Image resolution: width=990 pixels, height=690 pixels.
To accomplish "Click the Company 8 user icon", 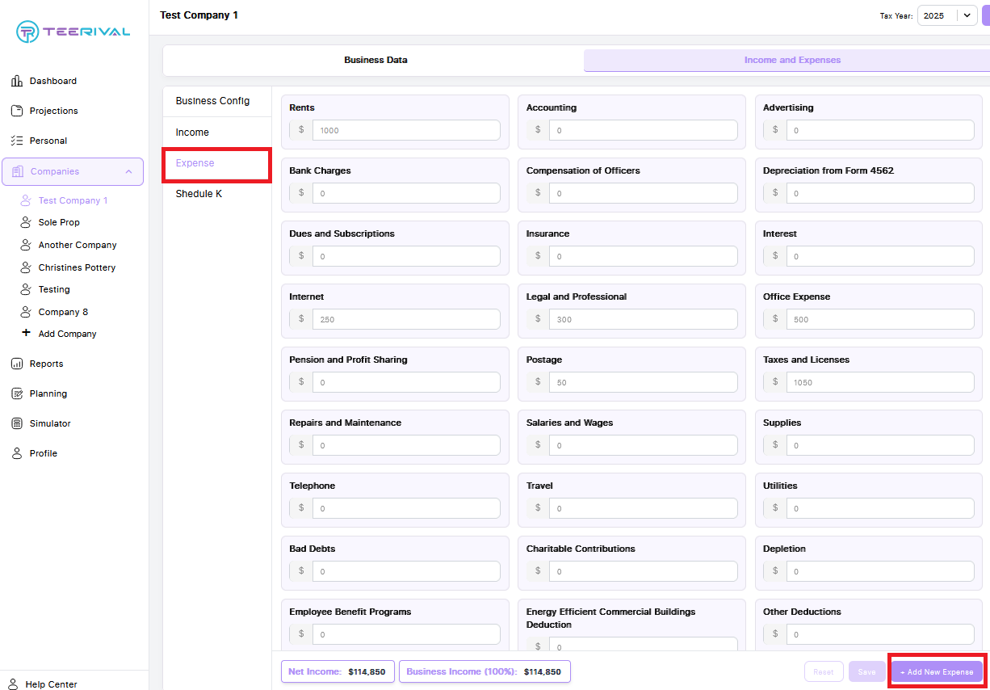I will pyautogui.click(x=26, y=312).
